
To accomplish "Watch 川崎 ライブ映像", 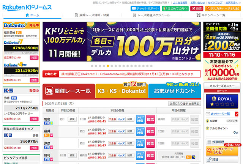I will coord(140,156).
